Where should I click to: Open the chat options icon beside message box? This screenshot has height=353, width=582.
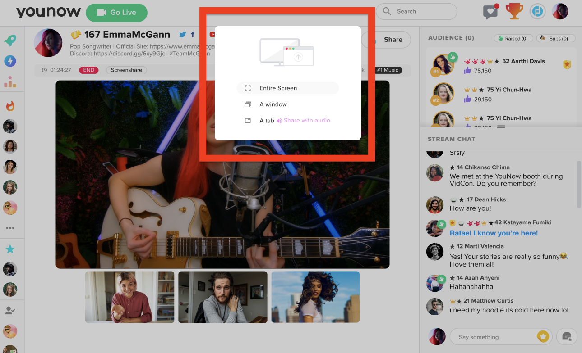(567, 336)
